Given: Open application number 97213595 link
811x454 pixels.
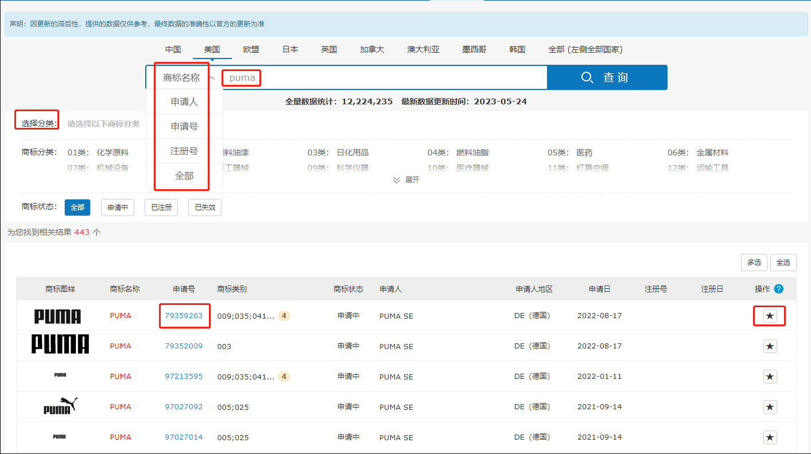Looking at the screenshot, I should [184, 376].
